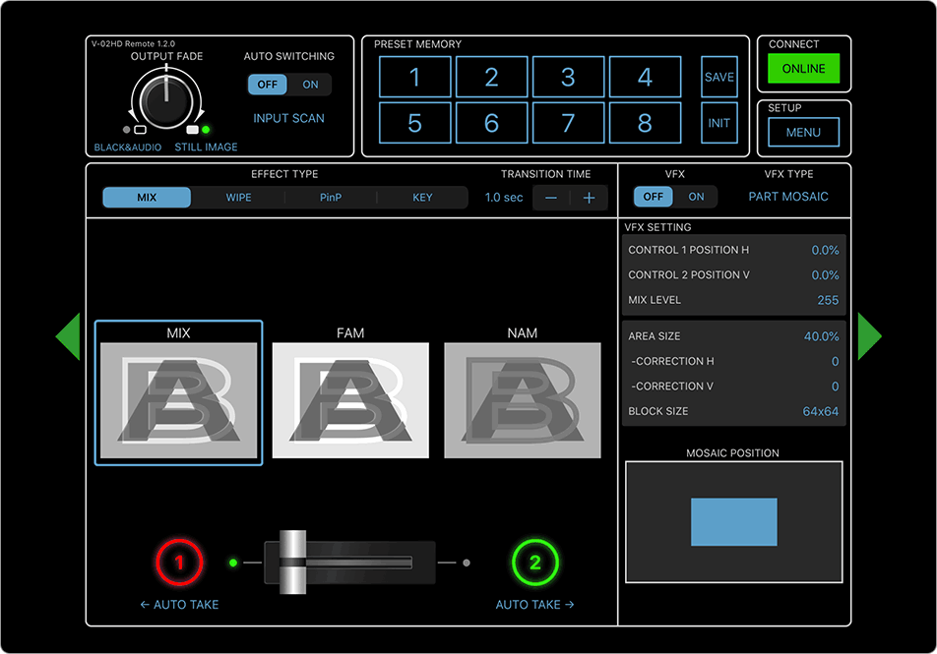Viewport: 937px width, 654px height.
Task: Decrease transition time with minus control
Action: pyautogui.click(x=551, y=197)
